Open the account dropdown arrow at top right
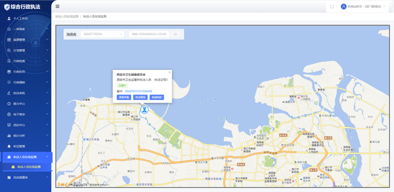 (x=384, y=6)
